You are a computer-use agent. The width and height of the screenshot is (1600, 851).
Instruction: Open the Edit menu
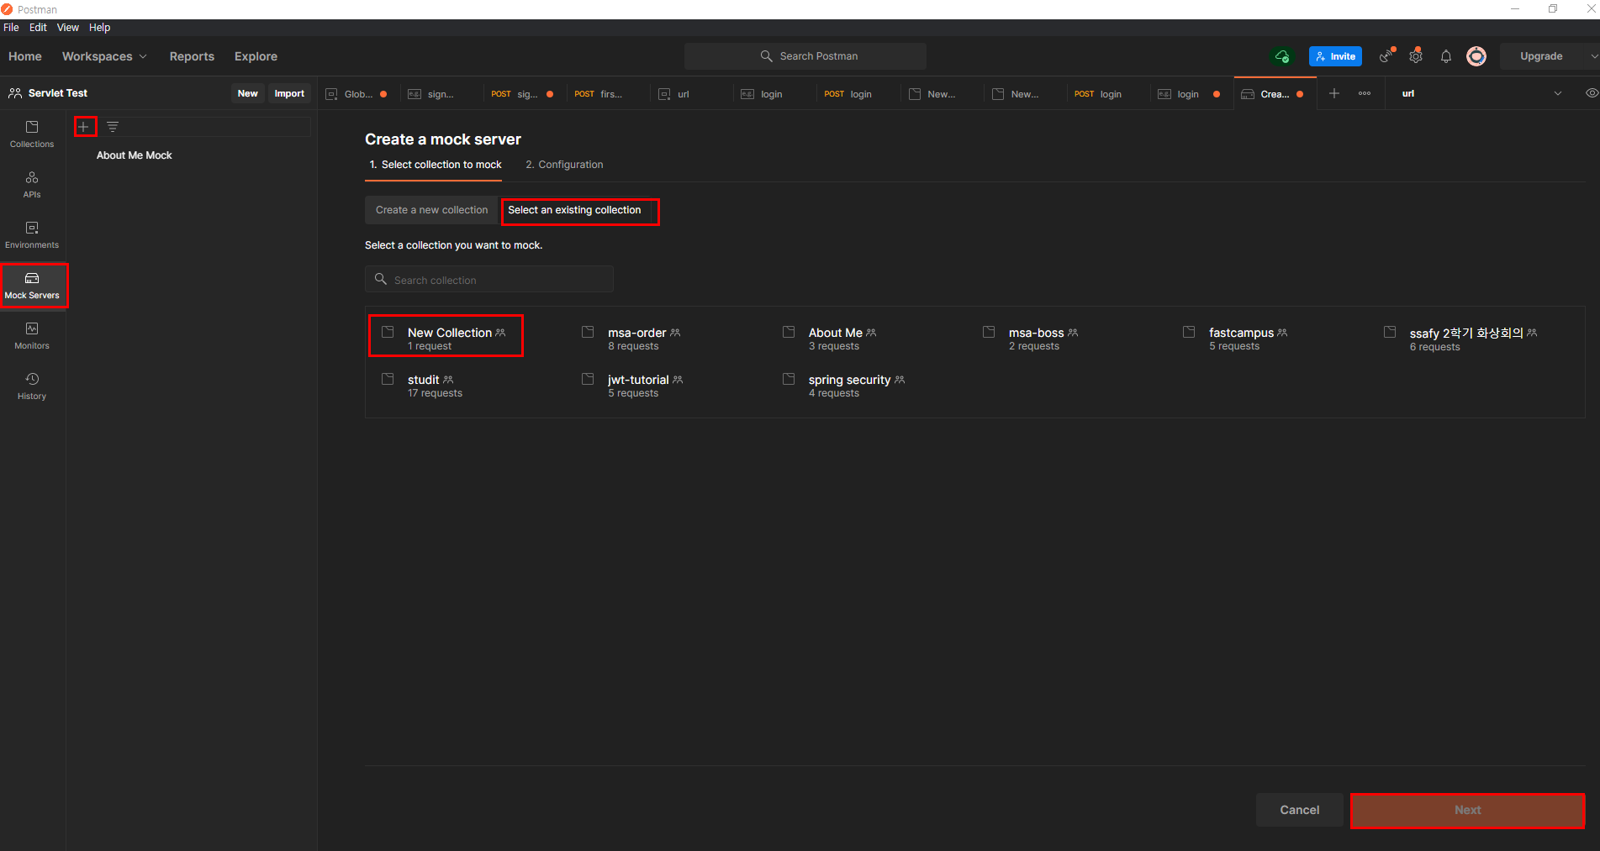point(38,28)
